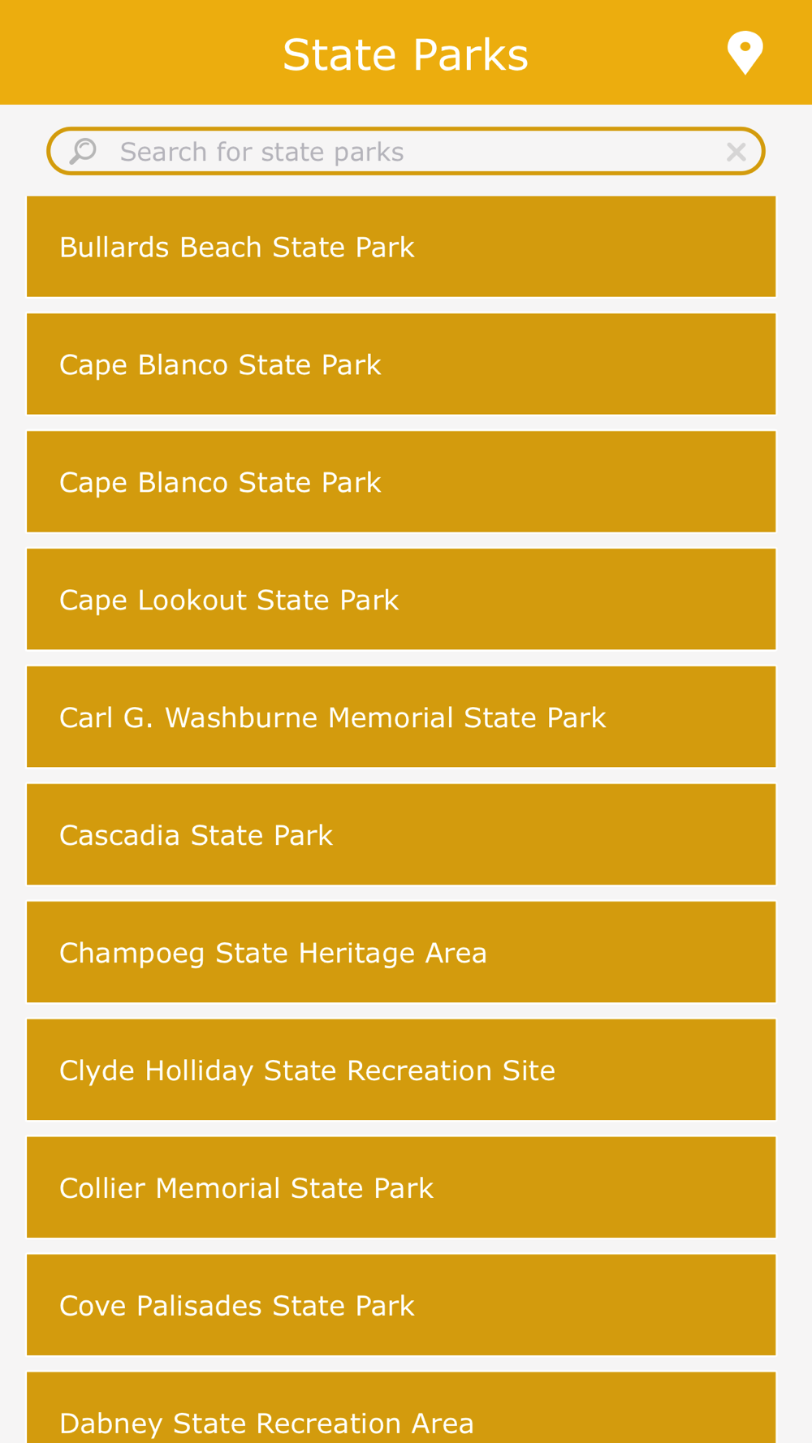The width and height of the screenshot is (812, 1443).
Task: Open Cascadia State Park details
Action: coord(401,835)
